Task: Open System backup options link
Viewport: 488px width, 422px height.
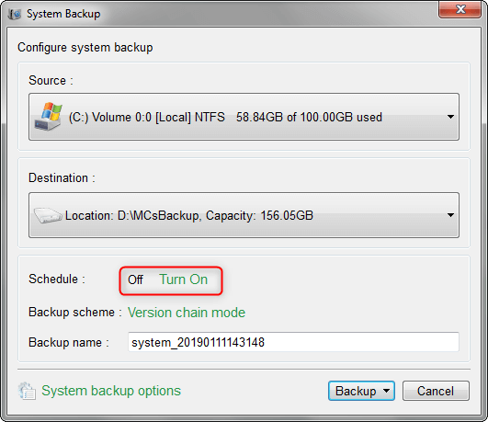Action: 111,391
